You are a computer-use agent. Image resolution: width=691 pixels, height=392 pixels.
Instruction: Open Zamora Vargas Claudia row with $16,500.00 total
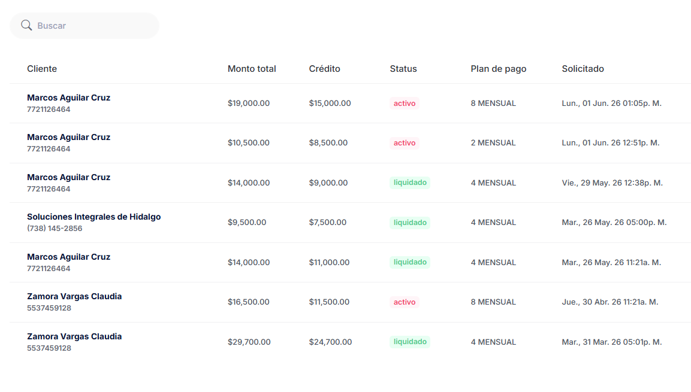coord(351,302)
